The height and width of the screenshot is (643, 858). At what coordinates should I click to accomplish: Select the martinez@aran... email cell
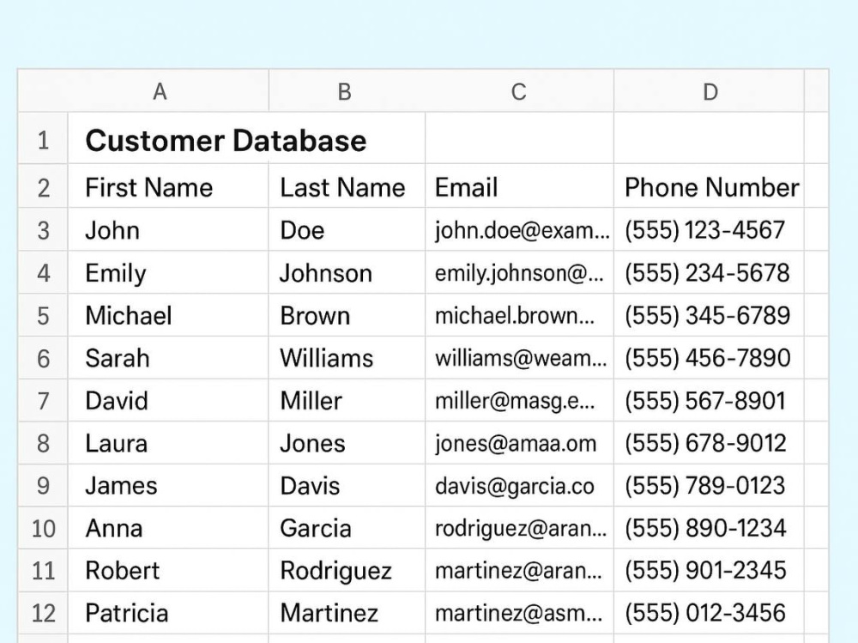tap(519, 570)
